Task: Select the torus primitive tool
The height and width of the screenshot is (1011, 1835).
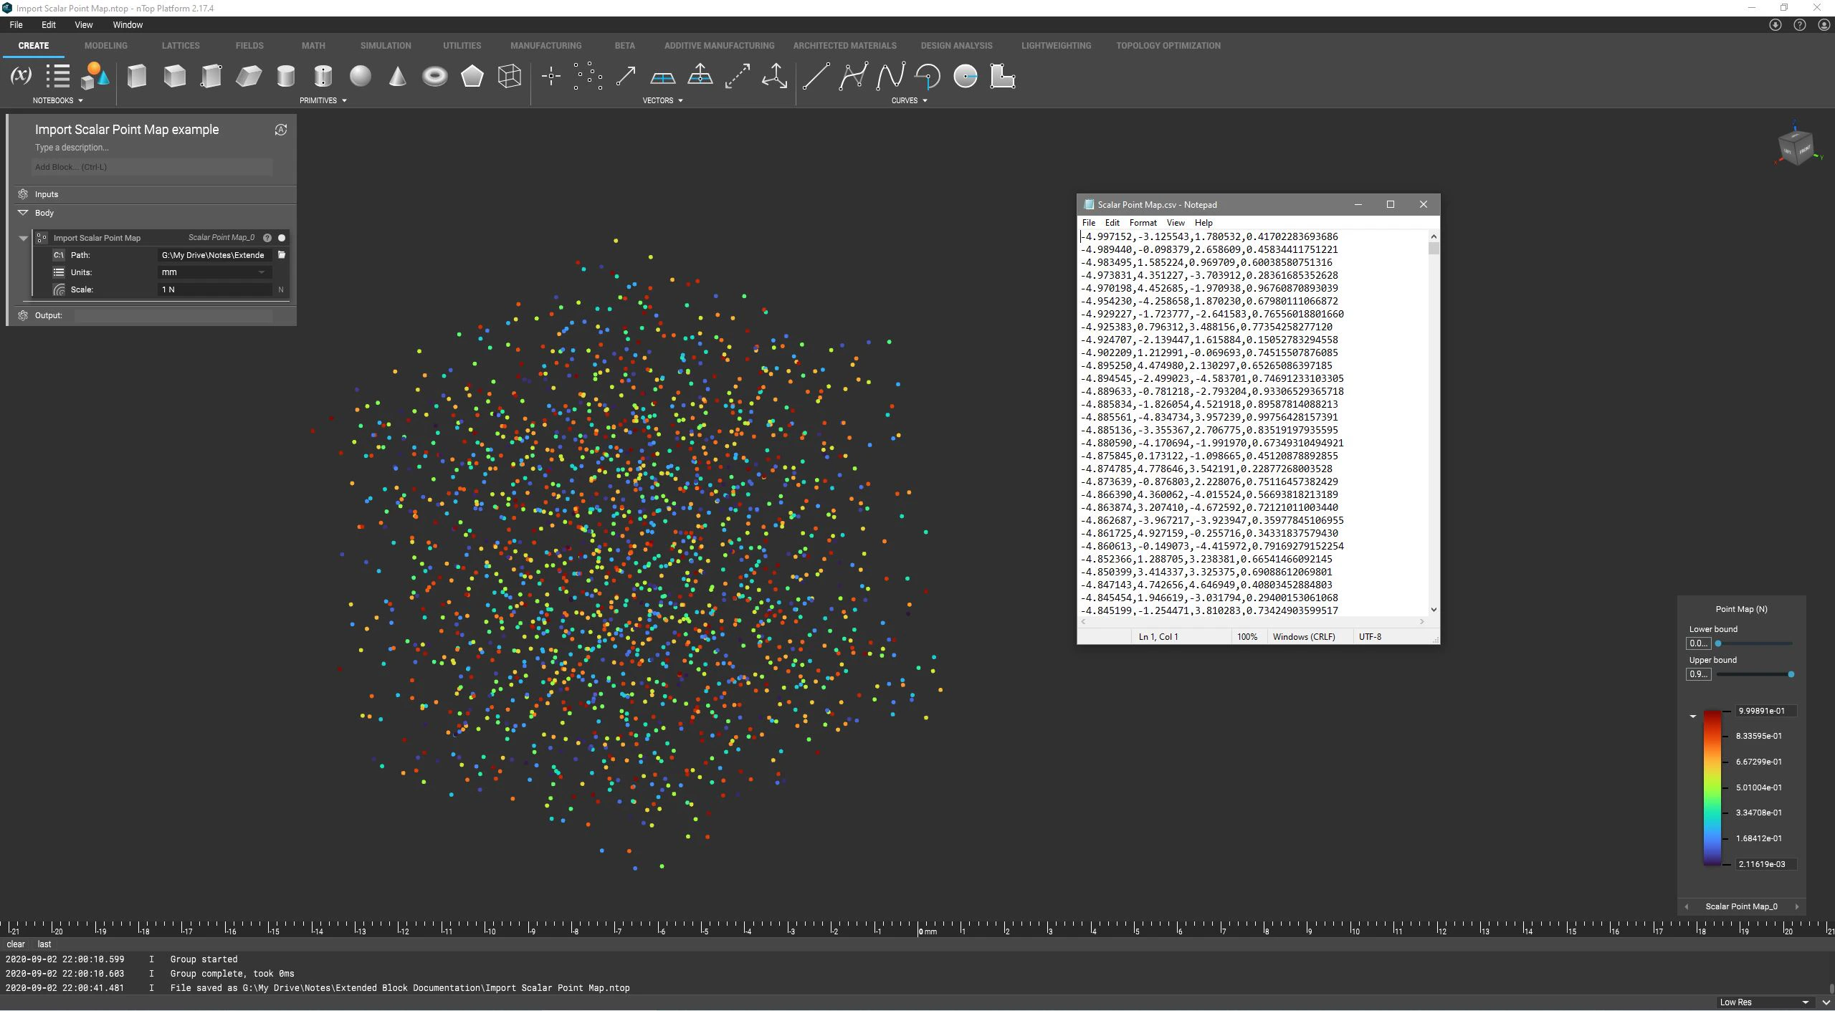Action: (435, 76)
